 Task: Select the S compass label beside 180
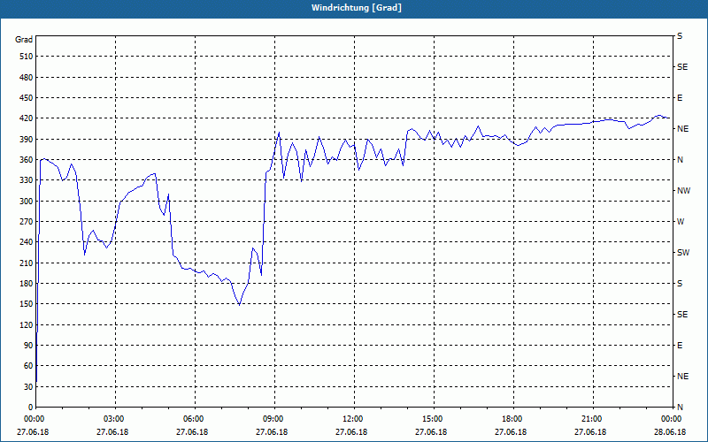tap(680, 284)
